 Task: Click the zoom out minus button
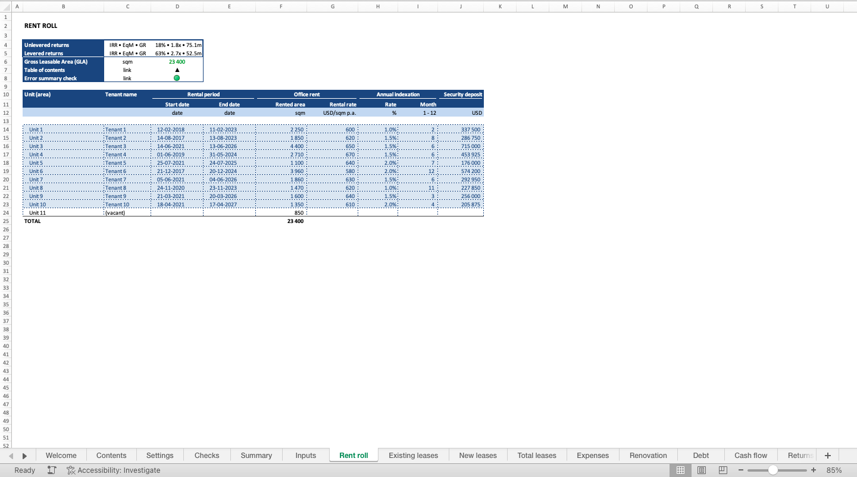tap(741, 470)
